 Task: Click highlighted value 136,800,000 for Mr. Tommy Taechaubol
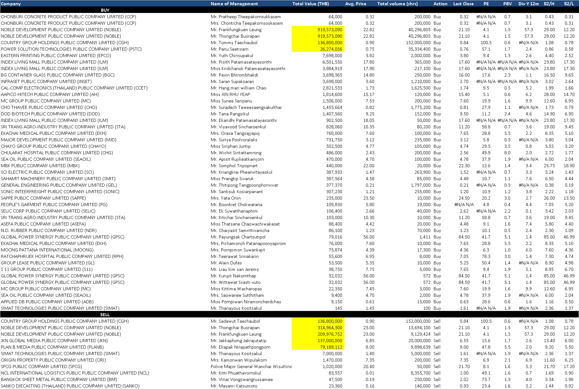point(330,43)
